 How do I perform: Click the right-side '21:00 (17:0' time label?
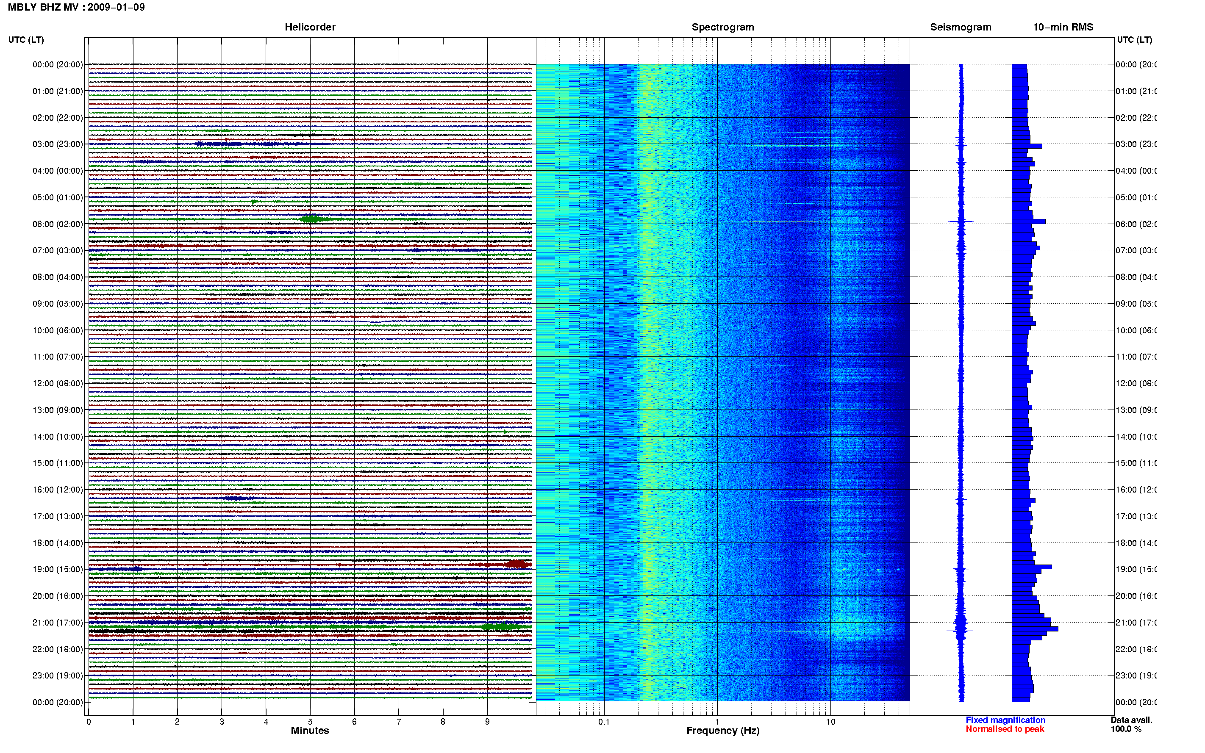point(1136,623)
